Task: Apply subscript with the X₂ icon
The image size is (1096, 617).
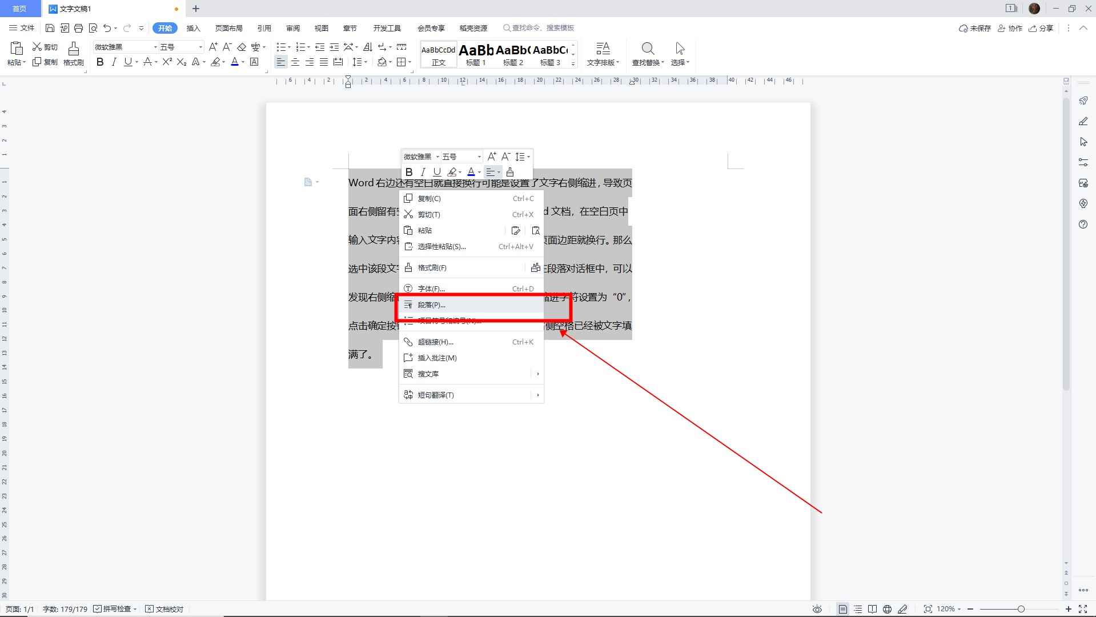Action: click(180, 62)
